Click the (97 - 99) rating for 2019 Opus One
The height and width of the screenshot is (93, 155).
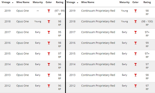click(x=60, y=11)
